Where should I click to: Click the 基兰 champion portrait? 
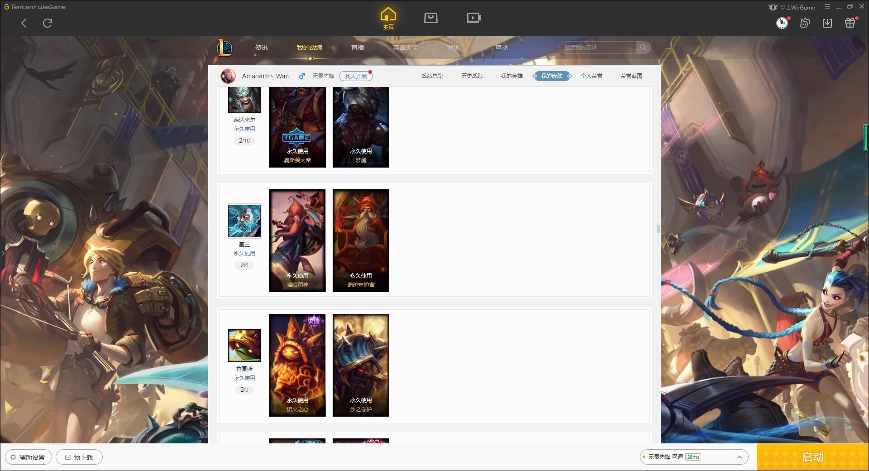tap(244, 221)
